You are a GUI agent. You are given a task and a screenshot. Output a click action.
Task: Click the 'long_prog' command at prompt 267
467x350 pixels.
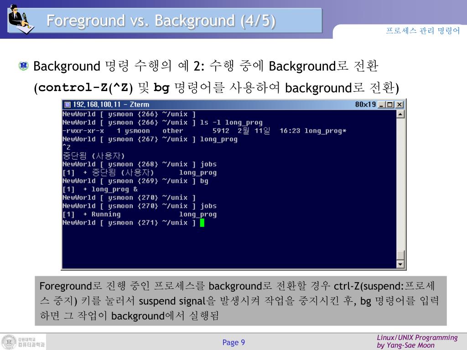click(x=218, y=139)
